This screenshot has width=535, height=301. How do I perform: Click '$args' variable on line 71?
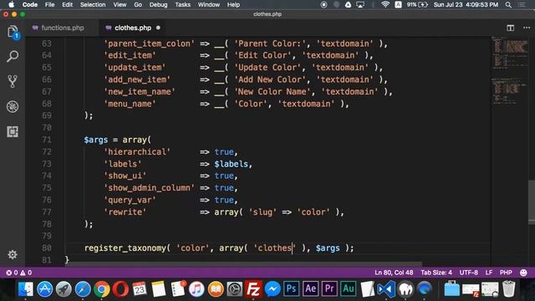(x=96, y=140)
